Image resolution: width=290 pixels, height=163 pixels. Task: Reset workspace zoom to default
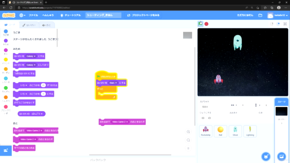click(188, 148)
